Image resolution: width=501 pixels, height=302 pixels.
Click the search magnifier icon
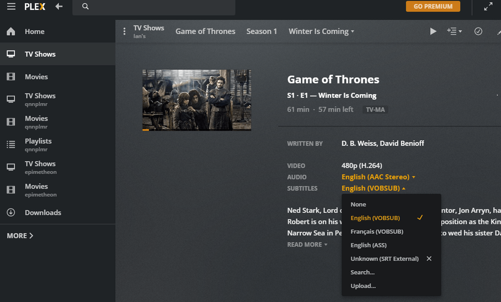(85, 7)
